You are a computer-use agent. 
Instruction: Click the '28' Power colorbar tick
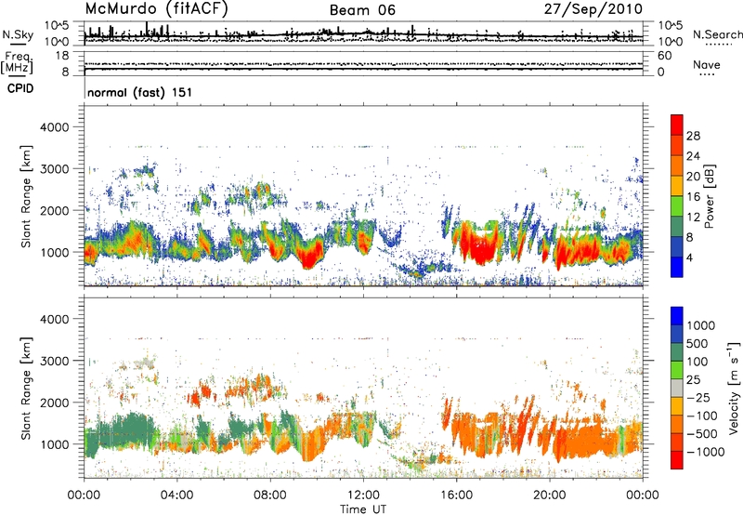(x=693, y=136)
